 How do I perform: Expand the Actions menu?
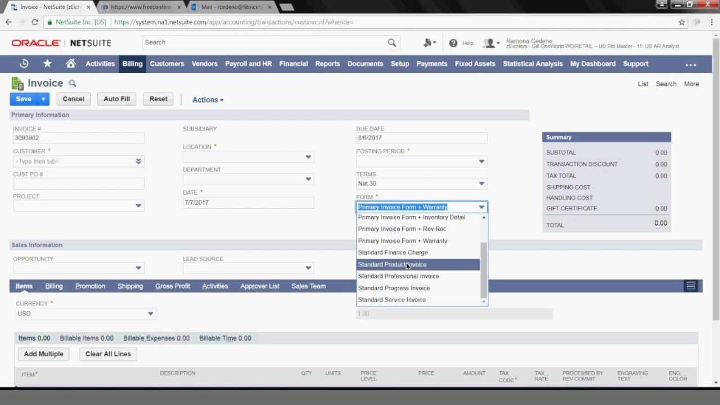click(208, 100)
